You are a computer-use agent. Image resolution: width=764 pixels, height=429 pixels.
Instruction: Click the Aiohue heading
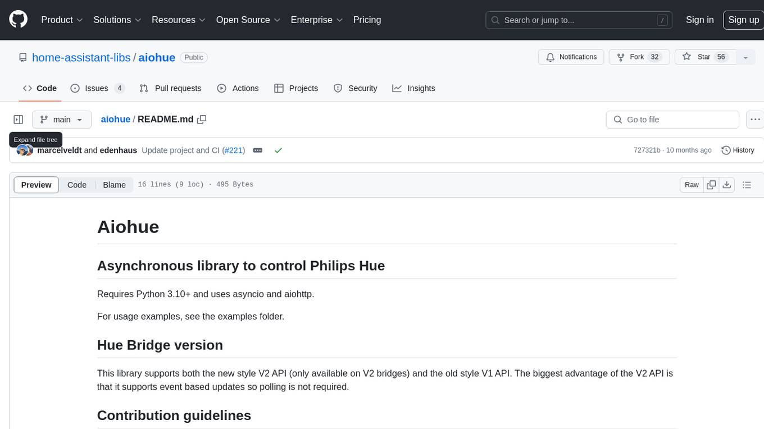tap(128, 227)
